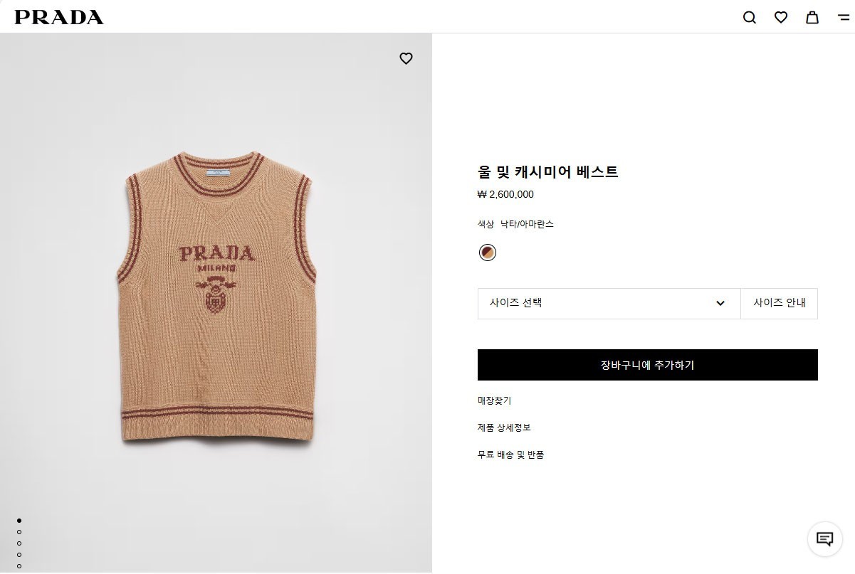Viewport: 855px width, 574px height.
Task: Expand the 제품 상세정보 section
Action: [504, 427]
